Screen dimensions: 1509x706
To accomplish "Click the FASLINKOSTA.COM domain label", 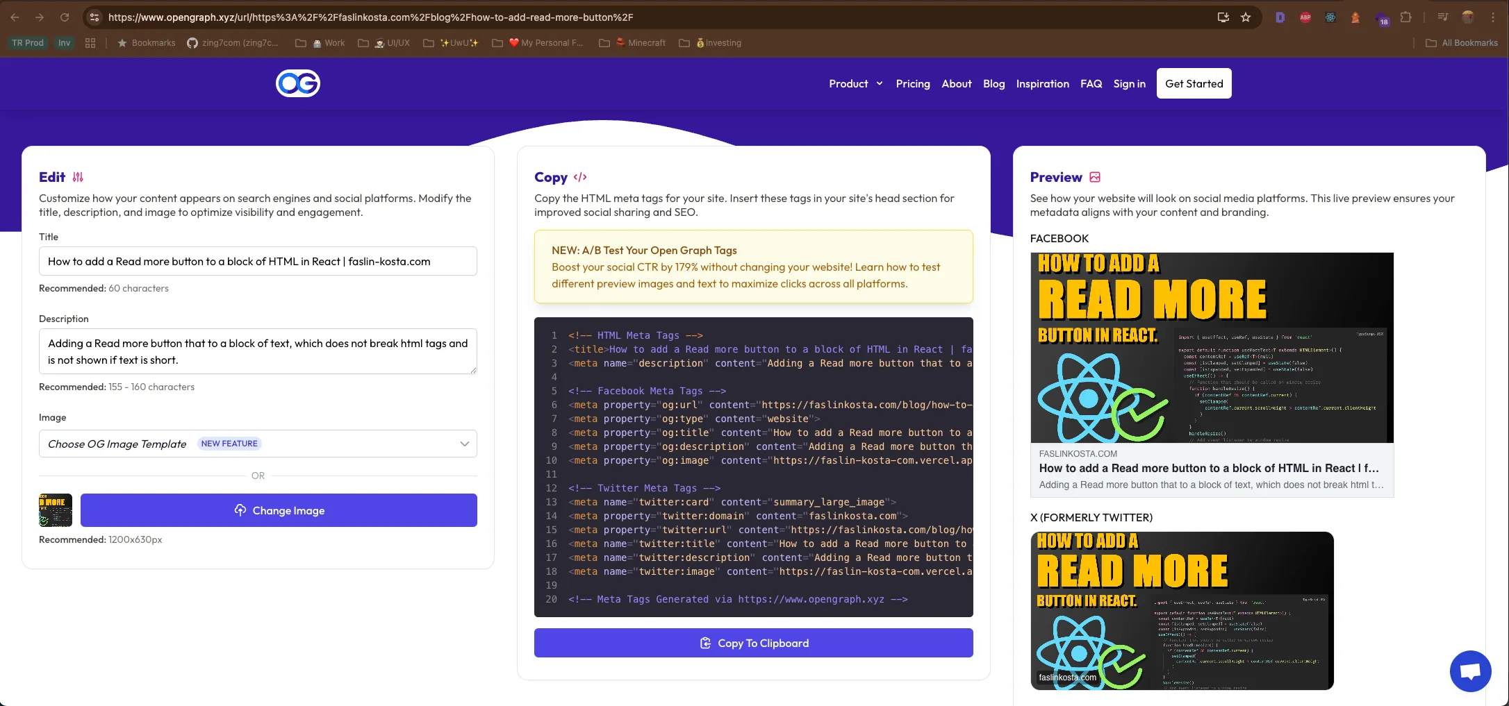I will tap(1078, 453).
